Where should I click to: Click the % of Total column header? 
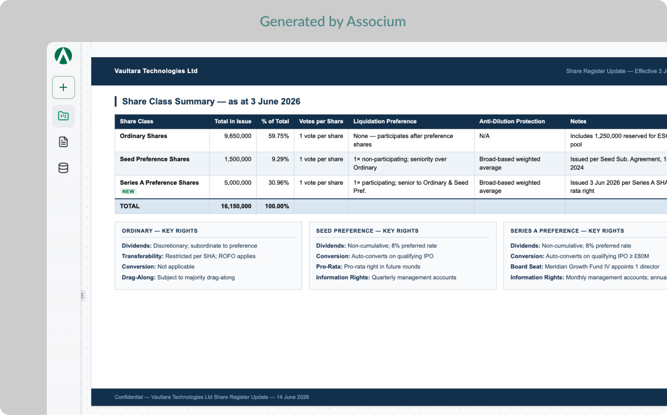pos(275,122)
